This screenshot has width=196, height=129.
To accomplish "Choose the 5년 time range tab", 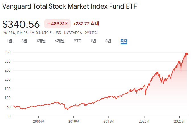I will tap(108, 41).
